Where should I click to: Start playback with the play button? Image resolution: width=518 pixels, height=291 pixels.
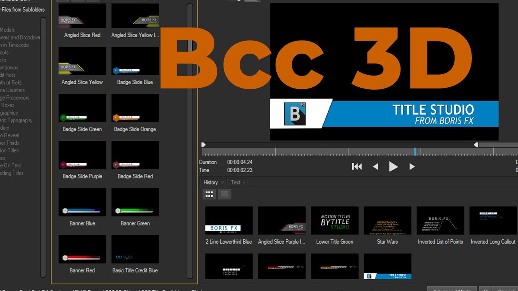click(x=393, y=167)
